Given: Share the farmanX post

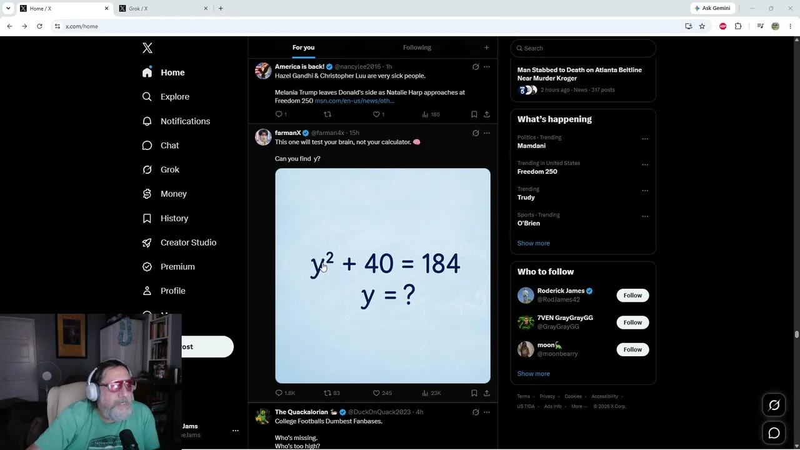Looking at the screenshot, I should 487,393.
